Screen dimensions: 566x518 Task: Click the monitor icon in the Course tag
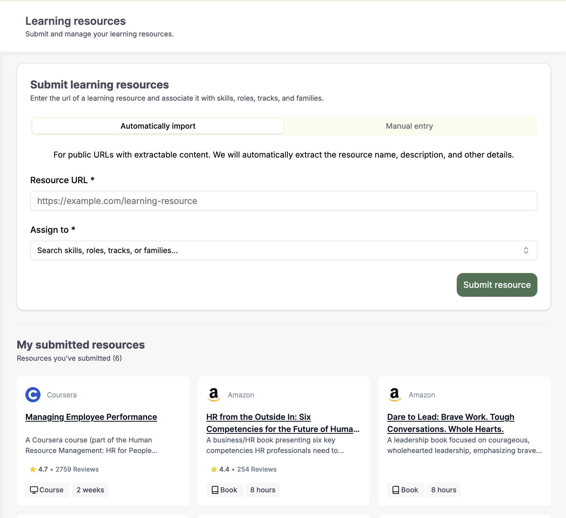tap(34, 490)
